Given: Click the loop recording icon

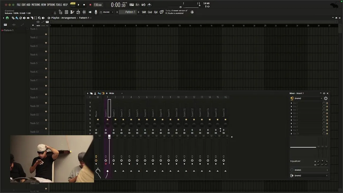Looking at the screenshot, I should click(143, 5).
